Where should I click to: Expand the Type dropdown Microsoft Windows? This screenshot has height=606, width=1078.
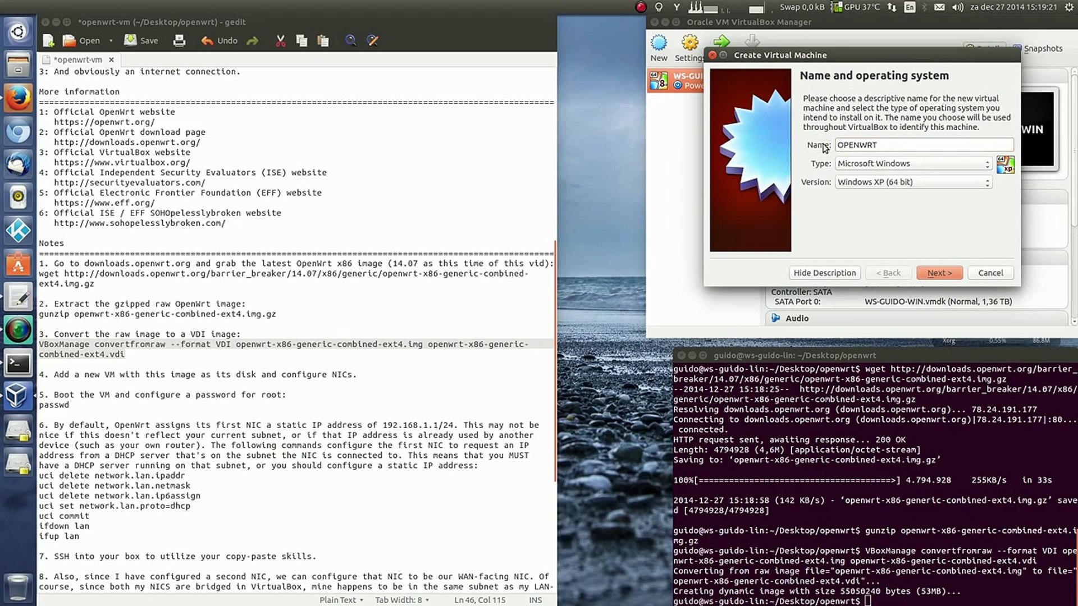coord(913,163)
